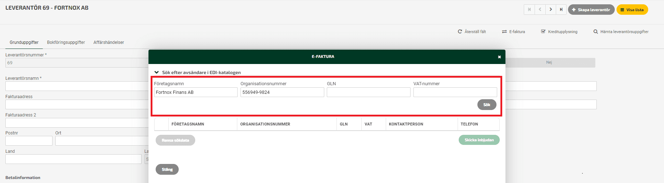Click the VAT-nummer input field
664x183 pixels.
click(x=455, y=92)
